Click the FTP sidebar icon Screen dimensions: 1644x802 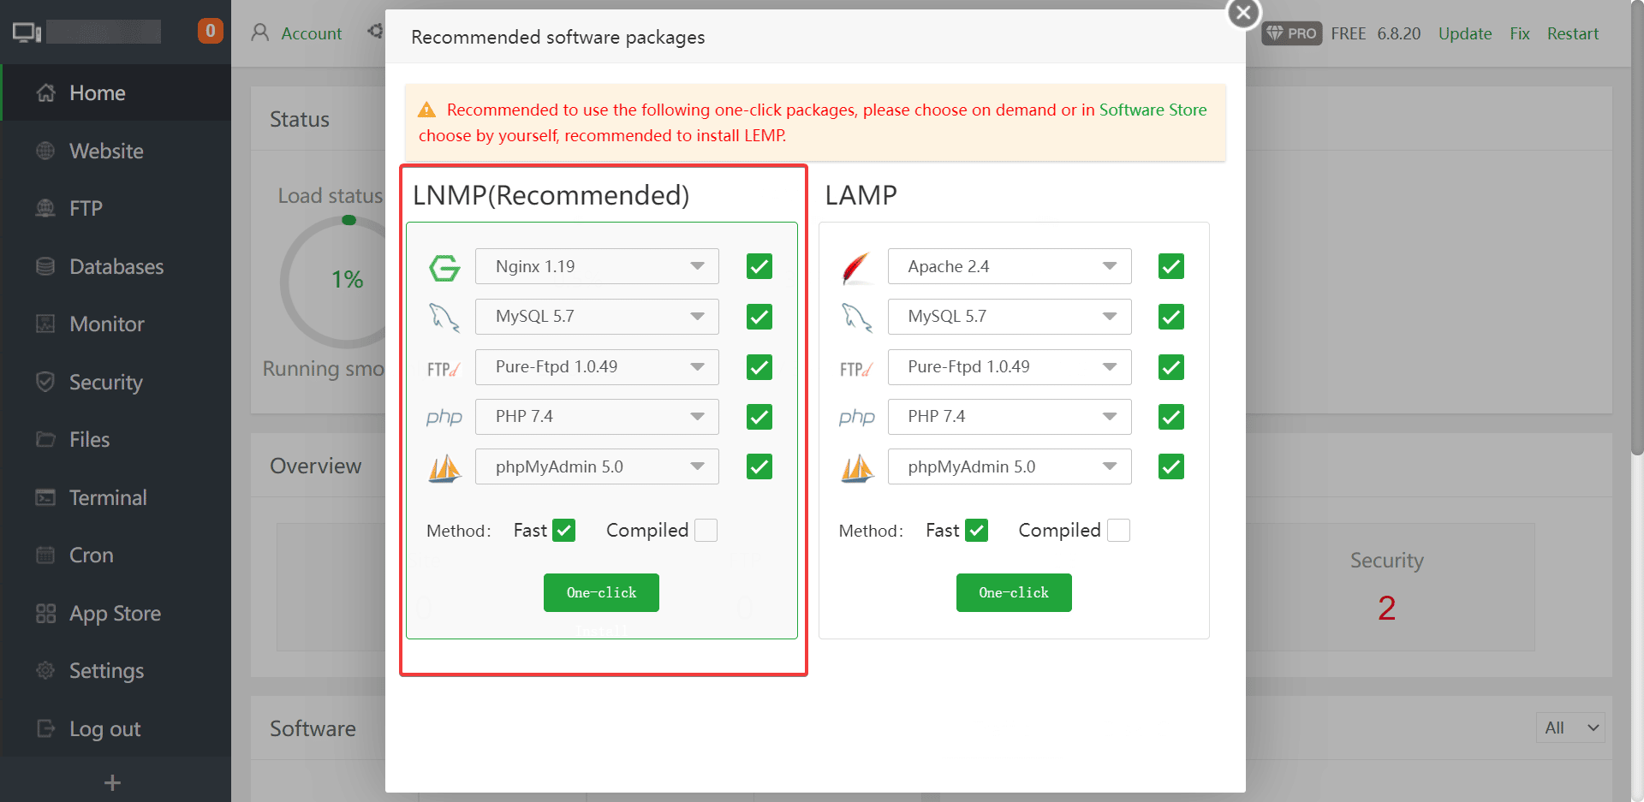point(45,208)
